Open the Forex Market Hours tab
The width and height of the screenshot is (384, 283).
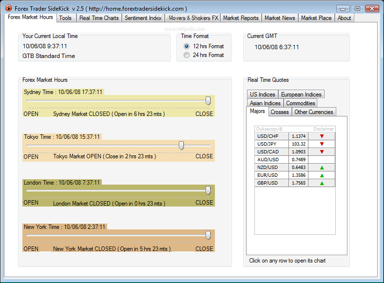[30, 17]
